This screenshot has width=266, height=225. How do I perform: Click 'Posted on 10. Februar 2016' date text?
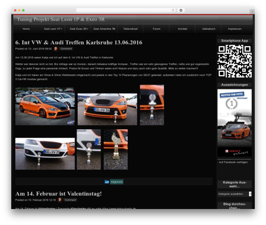click(36, 200)
